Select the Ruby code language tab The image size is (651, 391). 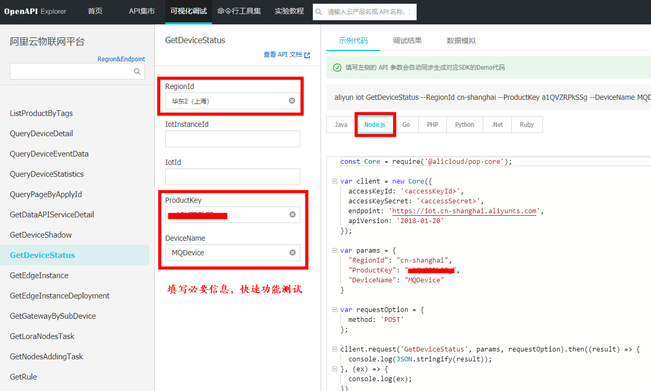click(x=527, y=124)
